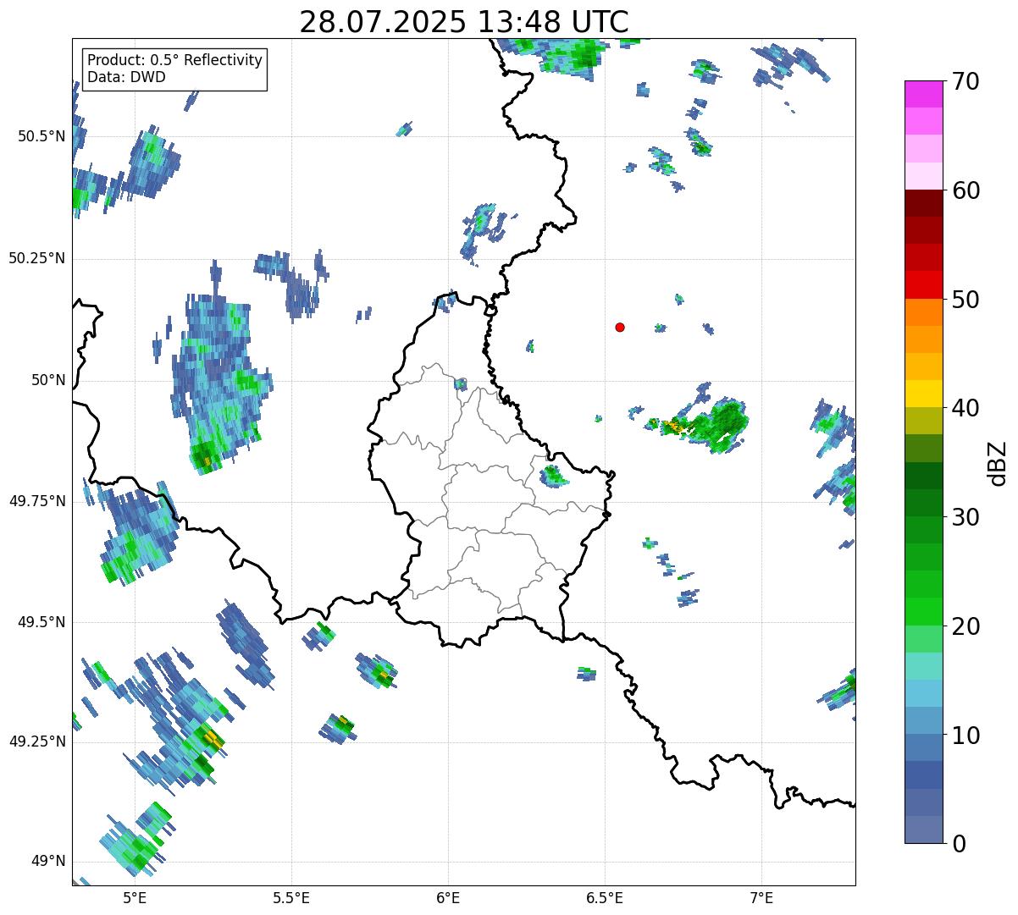1018x915 pixels.
Task: Select the '49.75°N' latitude label
Action: click(37, 501)
